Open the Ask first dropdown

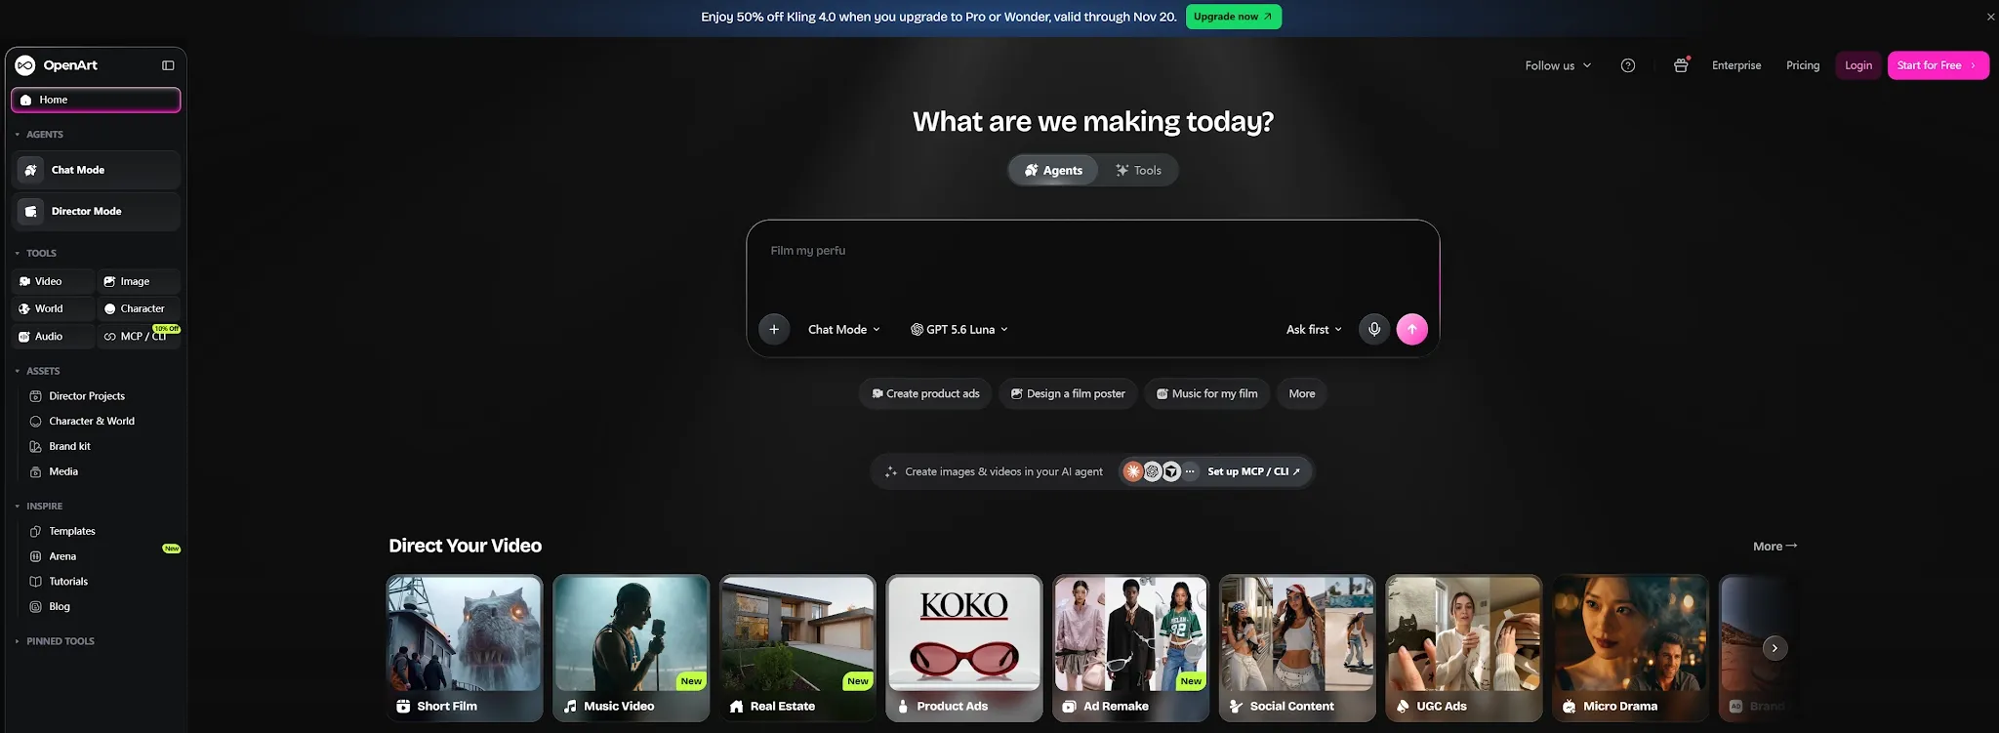coord(1314,330)
